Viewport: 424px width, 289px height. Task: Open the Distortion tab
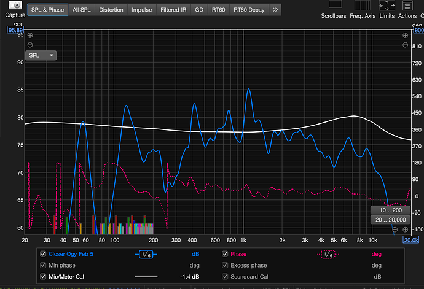111,10
